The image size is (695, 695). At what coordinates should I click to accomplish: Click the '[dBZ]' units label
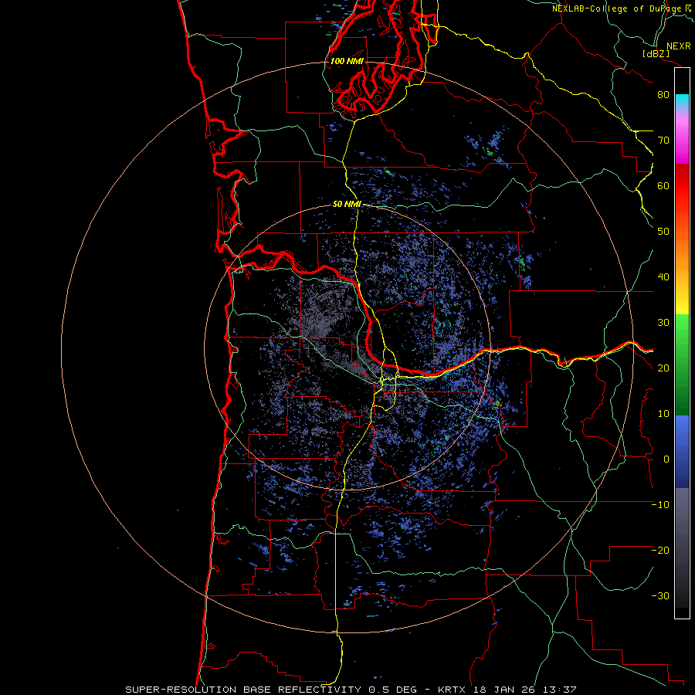point(656,54)
